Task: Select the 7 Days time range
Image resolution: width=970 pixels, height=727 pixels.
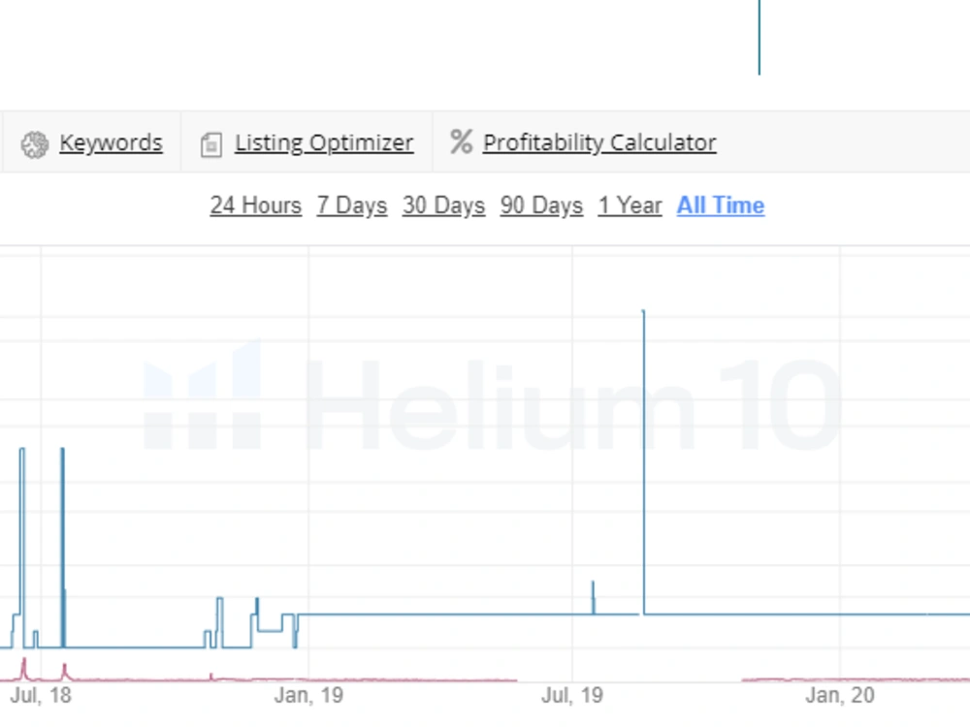Action: pos(352,205)
